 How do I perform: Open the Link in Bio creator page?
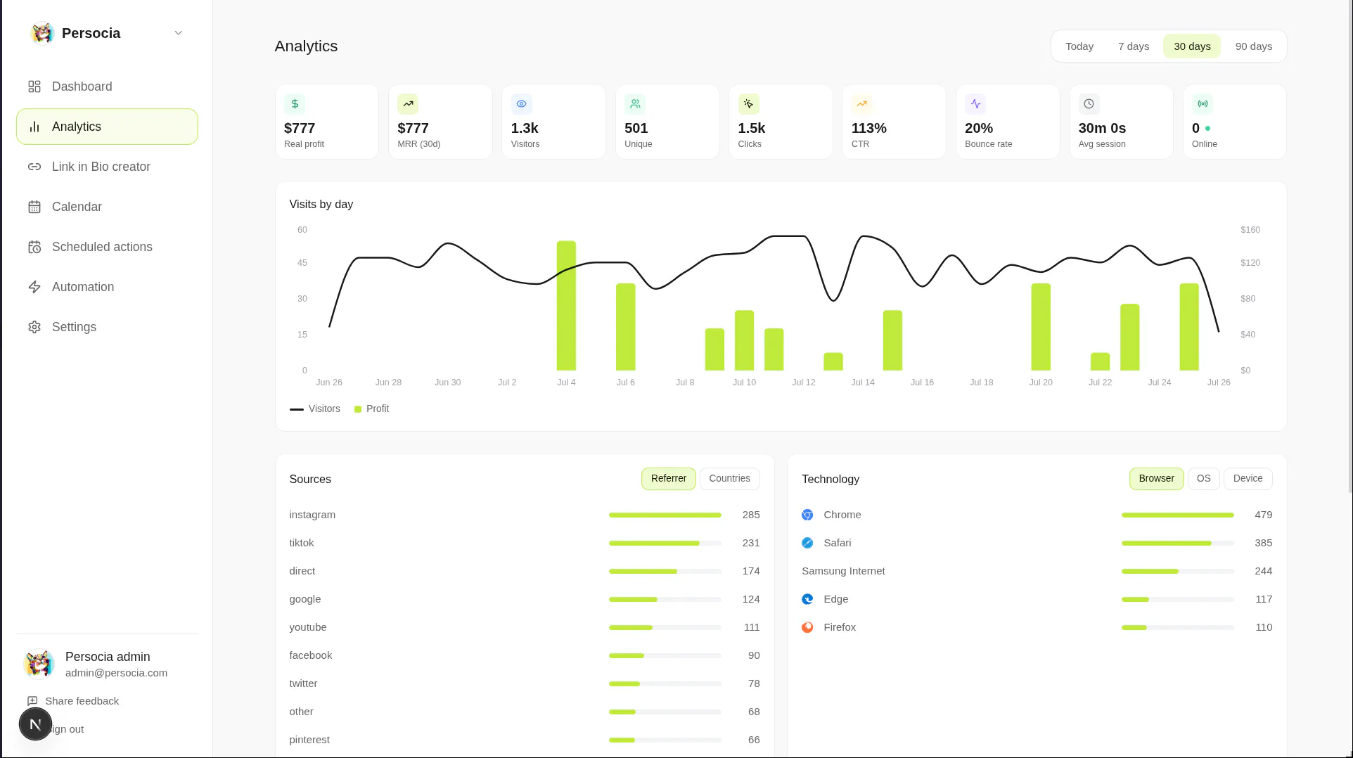click(x=107, y=167)
